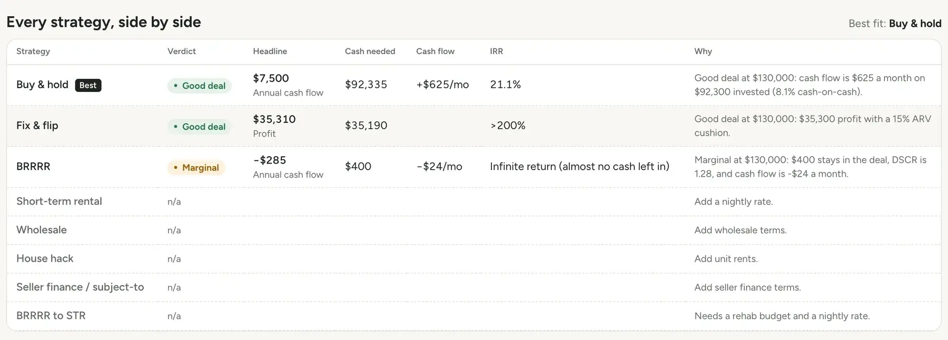This screenshot has width=948, height=340.
Task: Click the Infinite return IRR text
Action: (580, 167)
